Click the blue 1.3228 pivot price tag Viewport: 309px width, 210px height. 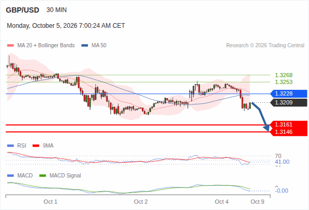click(x=289, y=93)
